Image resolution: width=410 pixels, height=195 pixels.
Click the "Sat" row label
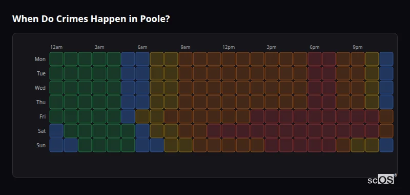tap(42, 131)
